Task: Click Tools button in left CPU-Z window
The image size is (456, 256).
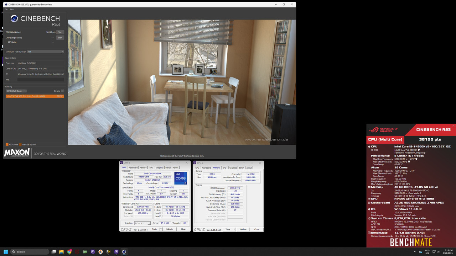Action: [x=154, y=229]
